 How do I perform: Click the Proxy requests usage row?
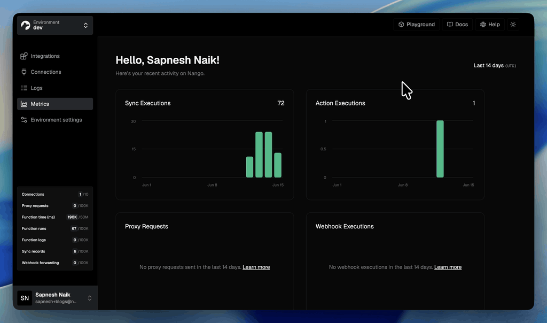[x=55, y=206]
